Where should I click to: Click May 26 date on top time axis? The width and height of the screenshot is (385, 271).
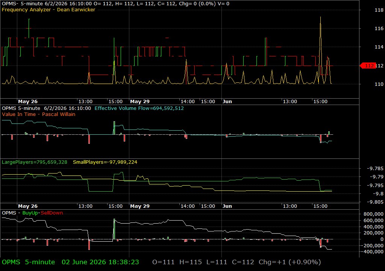pyautogui.click(x=28, y=102)
